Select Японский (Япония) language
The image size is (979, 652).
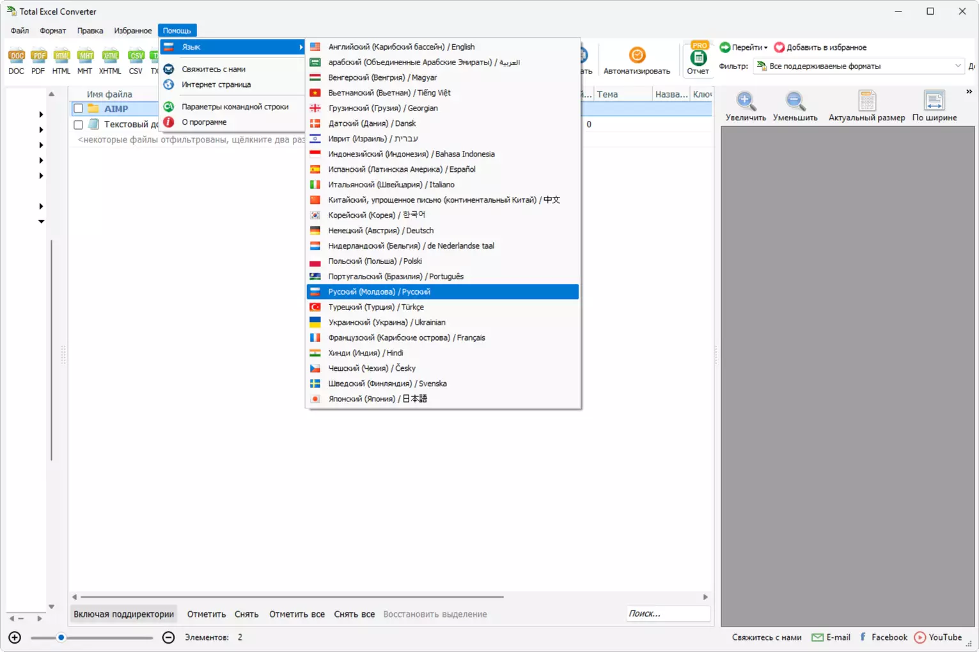click(443, 399)
